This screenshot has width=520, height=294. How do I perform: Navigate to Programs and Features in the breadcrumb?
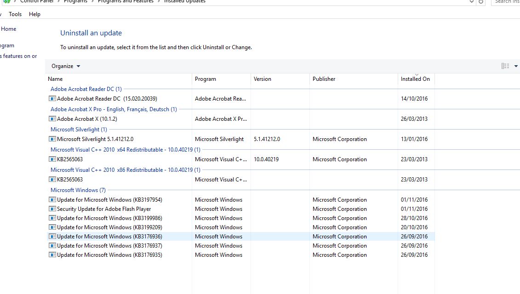pos(126,2)
